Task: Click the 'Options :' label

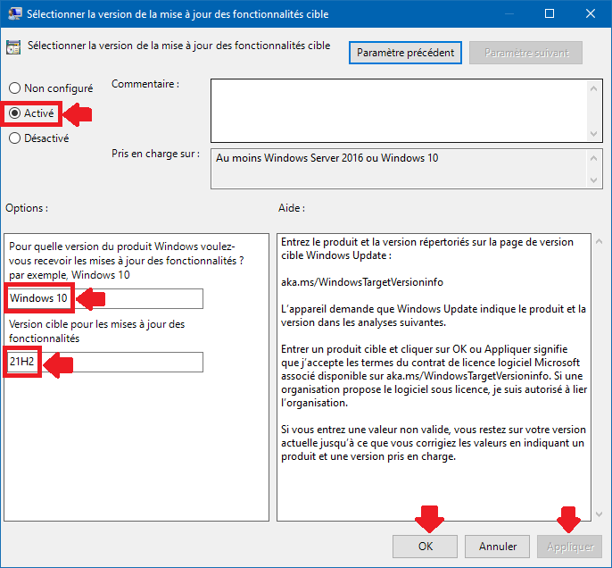Action: pos(27,208)
